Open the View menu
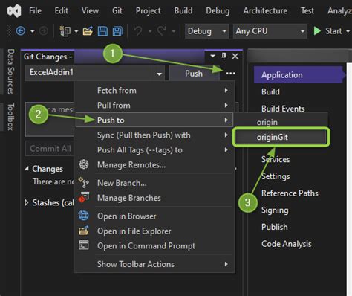This screenshot has height=296, width=352. pos(90,11)
